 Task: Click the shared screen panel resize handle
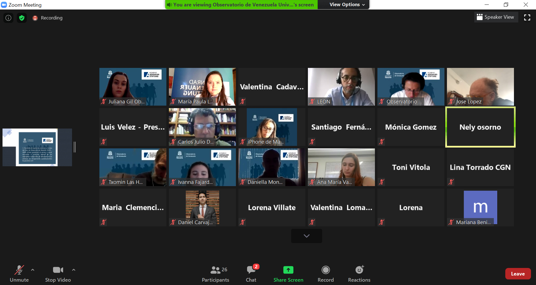pyautogui.click(x=75, y=147)
